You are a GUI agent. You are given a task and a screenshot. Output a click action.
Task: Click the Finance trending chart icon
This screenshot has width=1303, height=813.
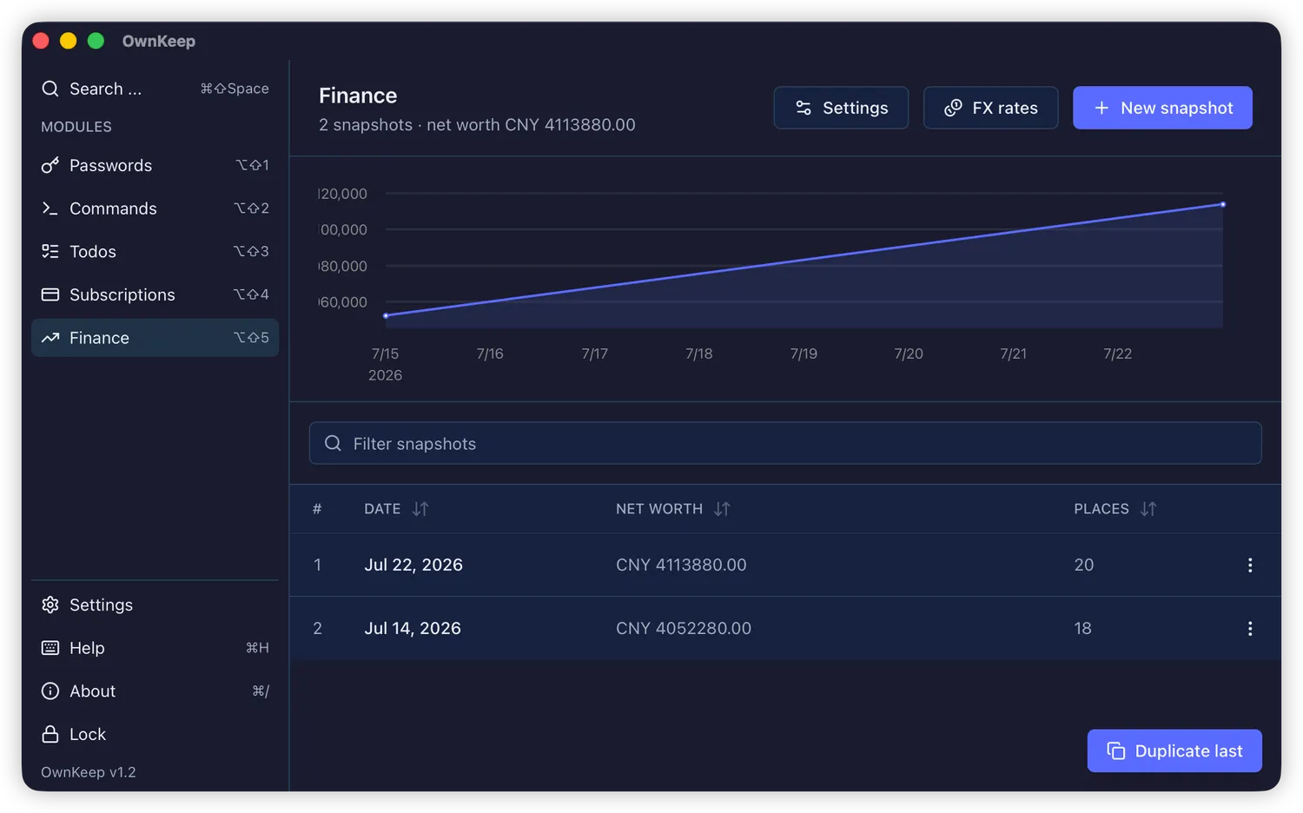50,338
